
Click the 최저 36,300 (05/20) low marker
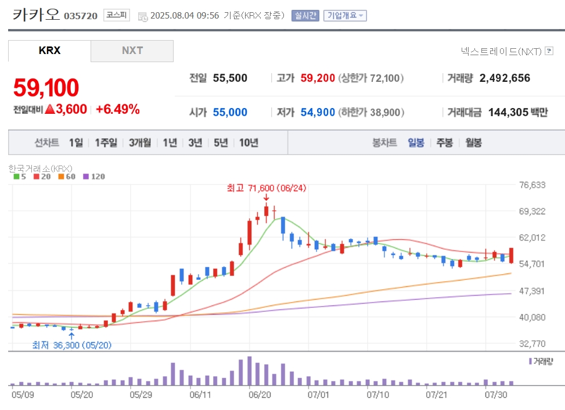pyautogui.click(x=71, y=345)
